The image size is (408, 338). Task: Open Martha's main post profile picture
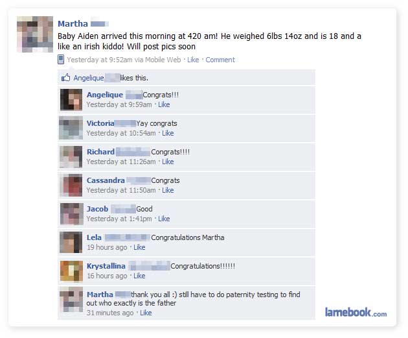(x=35, y=34)
